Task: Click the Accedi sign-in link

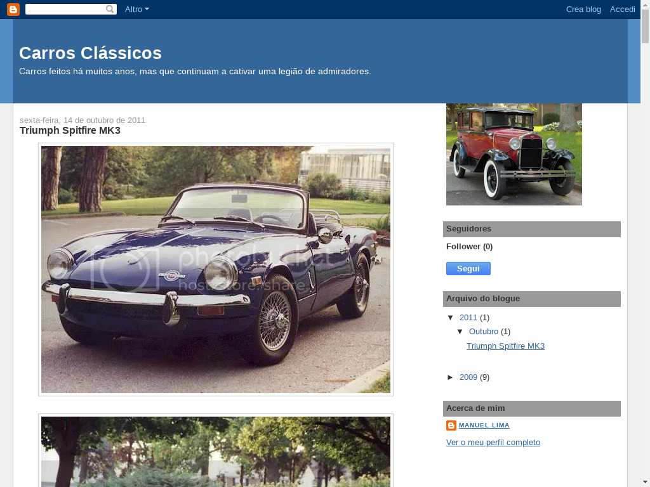Action: [x=622, y=9]
